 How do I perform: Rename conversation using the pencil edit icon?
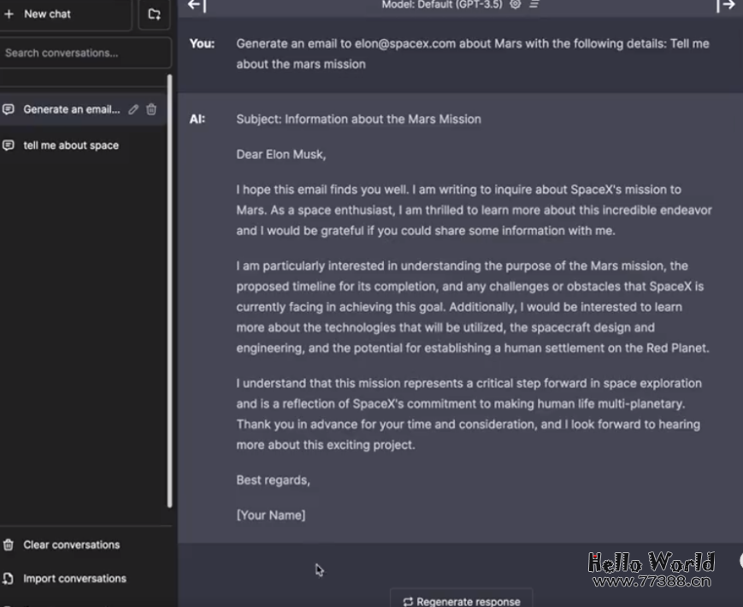(x=133, y=109)
